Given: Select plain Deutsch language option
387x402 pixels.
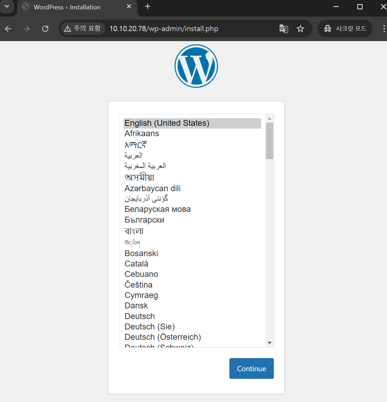Looking at the screenshot, I should (x=192, y=316).
